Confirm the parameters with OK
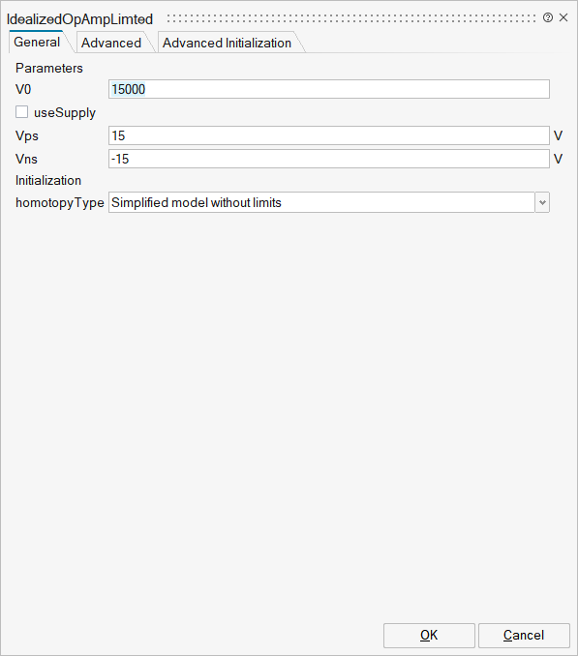578x656 pixels. tap(429, 635)
